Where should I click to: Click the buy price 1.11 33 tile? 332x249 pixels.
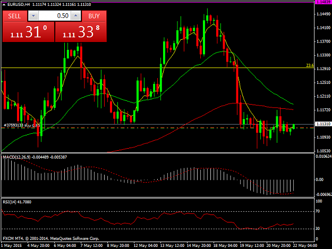tap(81, 32)
